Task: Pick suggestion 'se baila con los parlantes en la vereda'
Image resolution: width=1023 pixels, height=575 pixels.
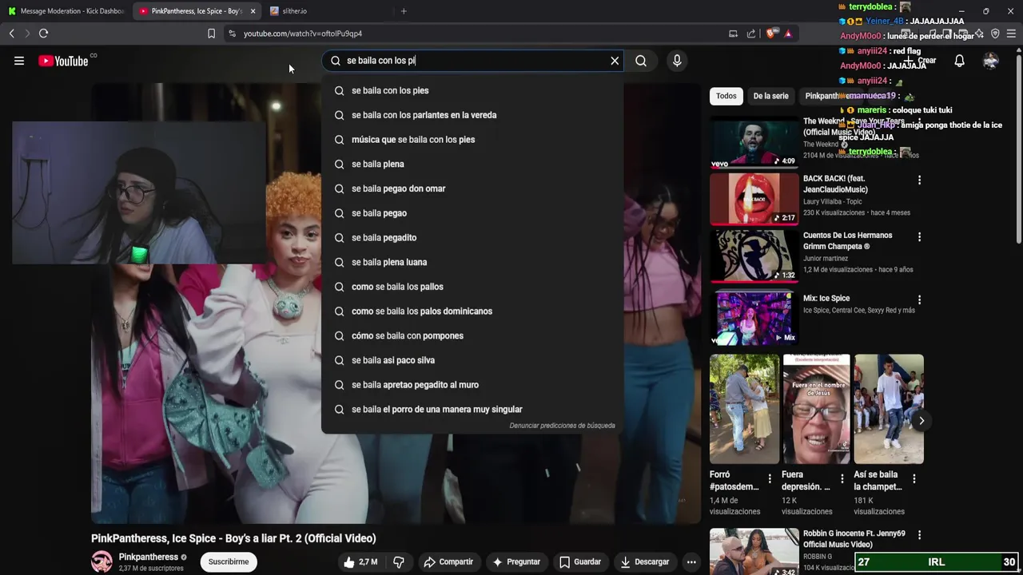Action: (x=472, y=115)
